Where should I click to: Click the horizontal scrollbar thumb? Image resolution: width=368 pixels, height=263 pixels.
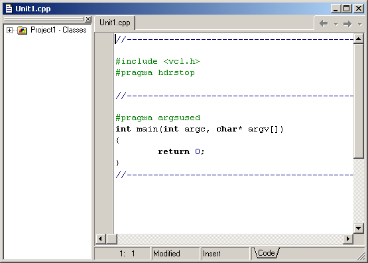point(111,239)
